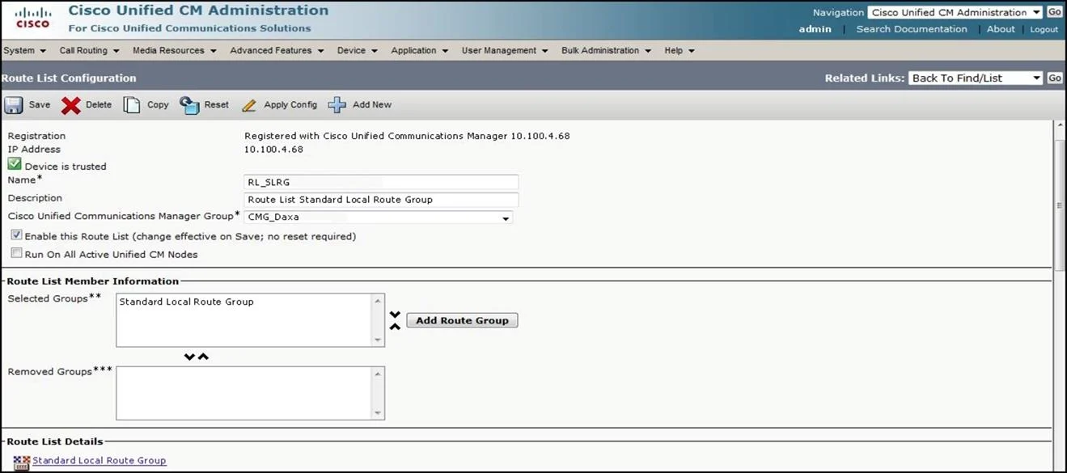Click the Reset icon in toolbar
The width and height of the screenshot is (1067, 473).
pyautogui.click(x=189, y=105)
